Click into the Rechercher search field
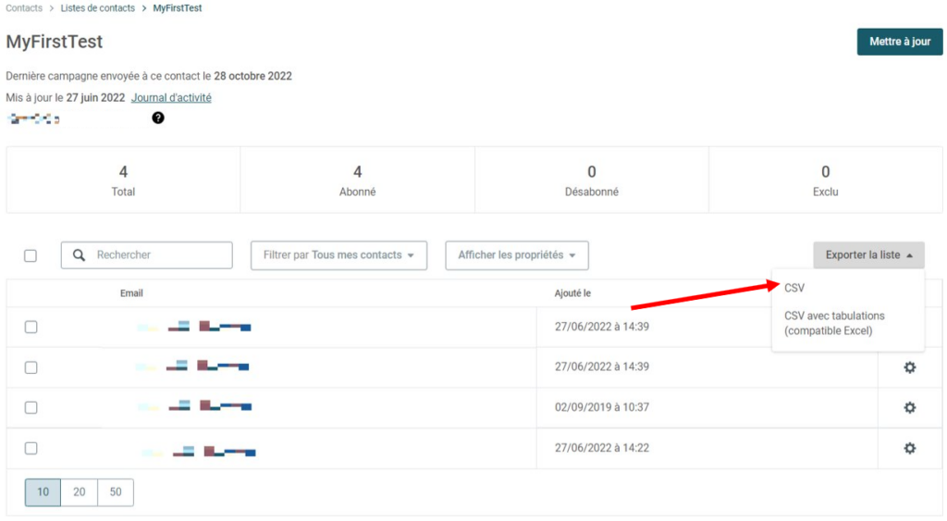 click(147, 255)
